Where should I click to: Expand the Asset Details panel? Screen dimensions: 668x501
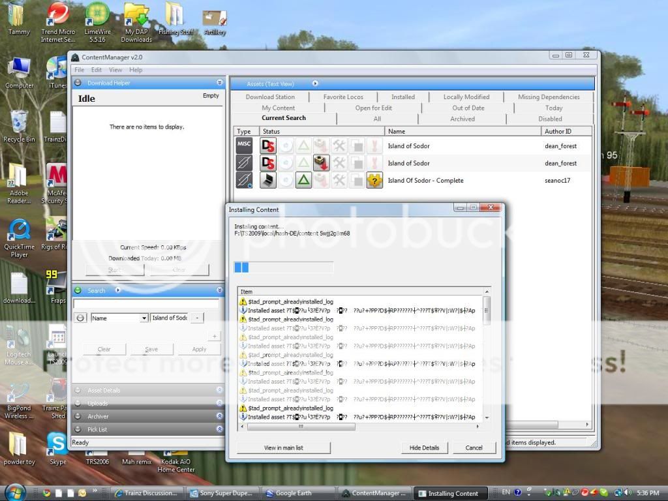pyautogui.click(x=219, y=390)
